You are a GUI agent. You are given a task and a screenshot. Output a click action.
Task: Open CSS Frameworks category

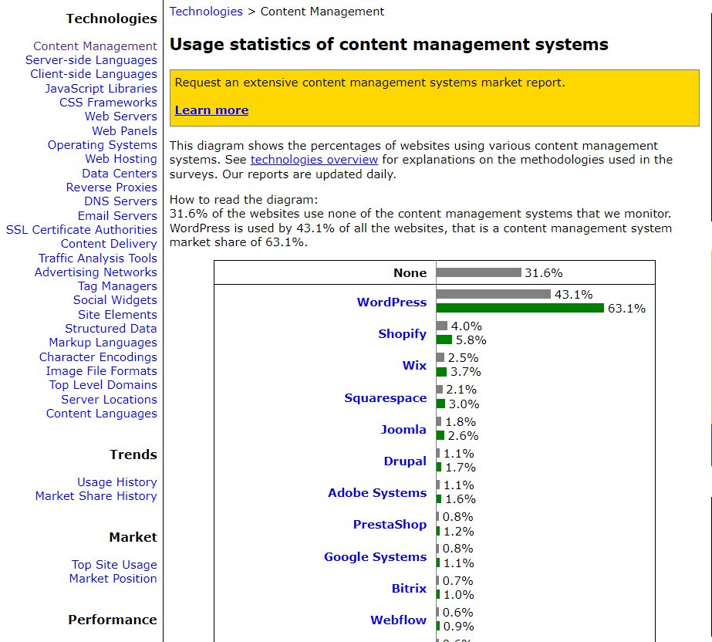click(x=108, y=103)
